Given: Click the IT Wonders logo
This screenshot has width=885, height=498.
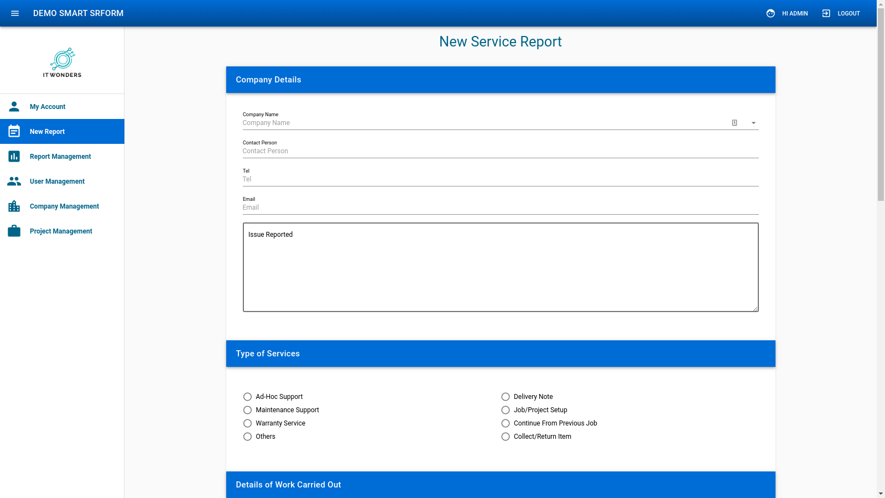Looking at the screenshot, I should [x=62, y=62].
